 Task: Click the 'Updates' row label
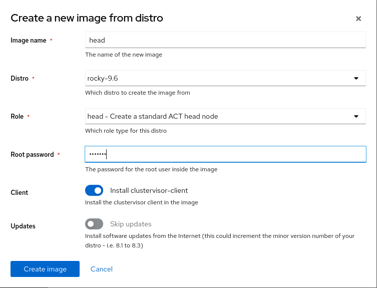click(23, 226)
